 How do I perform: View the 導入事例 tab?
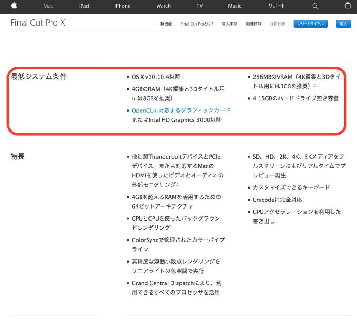pyautogui.click(x=230, y=24)
